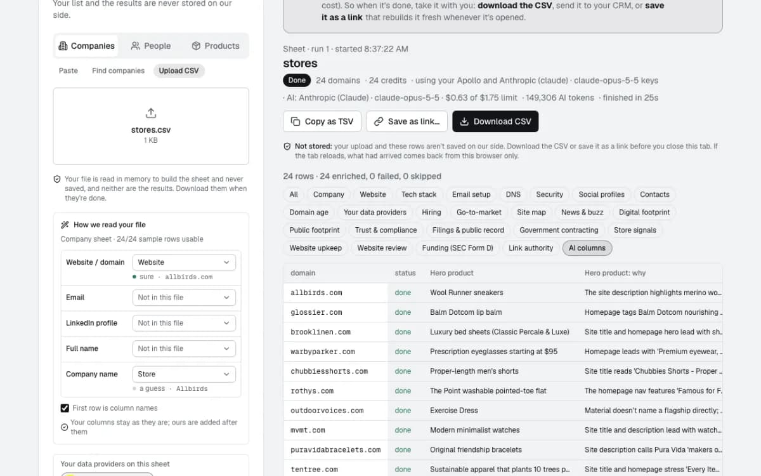Screen dimensions: 761x476
Task: Select the Social profiles filter chip
Action: (602, 194)
